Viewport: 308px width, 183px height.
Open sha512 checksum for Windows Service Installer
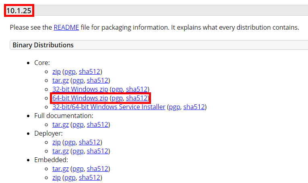(x=194, y=107)
